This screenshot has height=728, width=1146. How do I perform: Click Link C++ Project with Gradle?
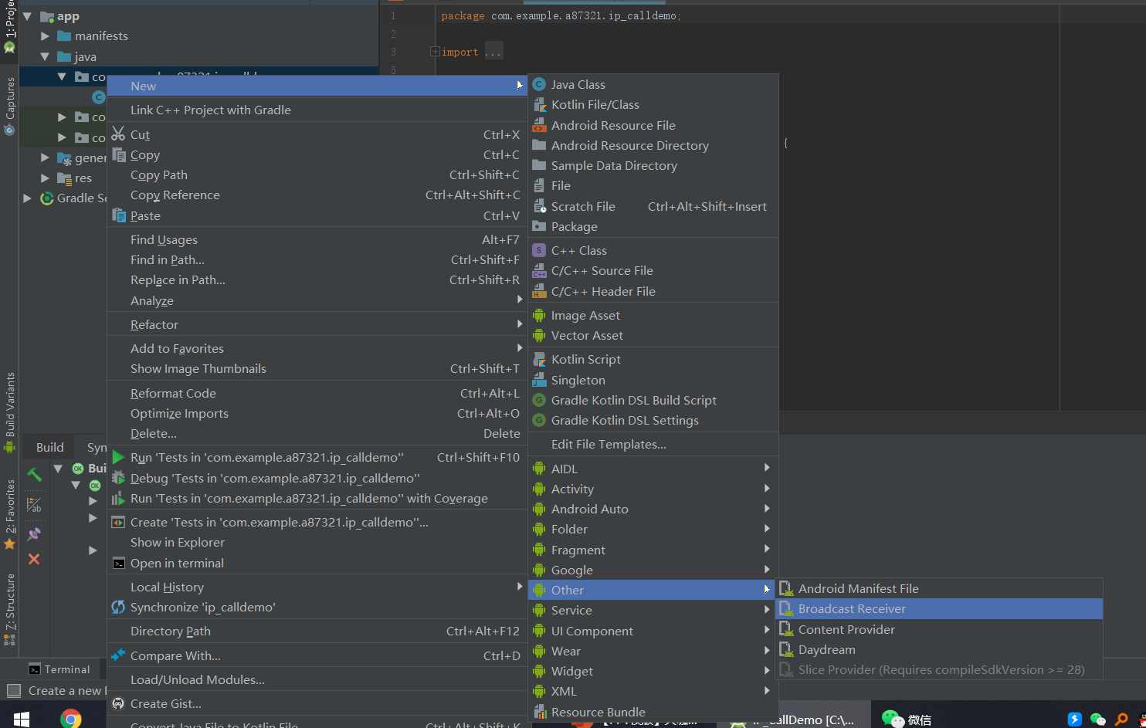coord(211,110)
